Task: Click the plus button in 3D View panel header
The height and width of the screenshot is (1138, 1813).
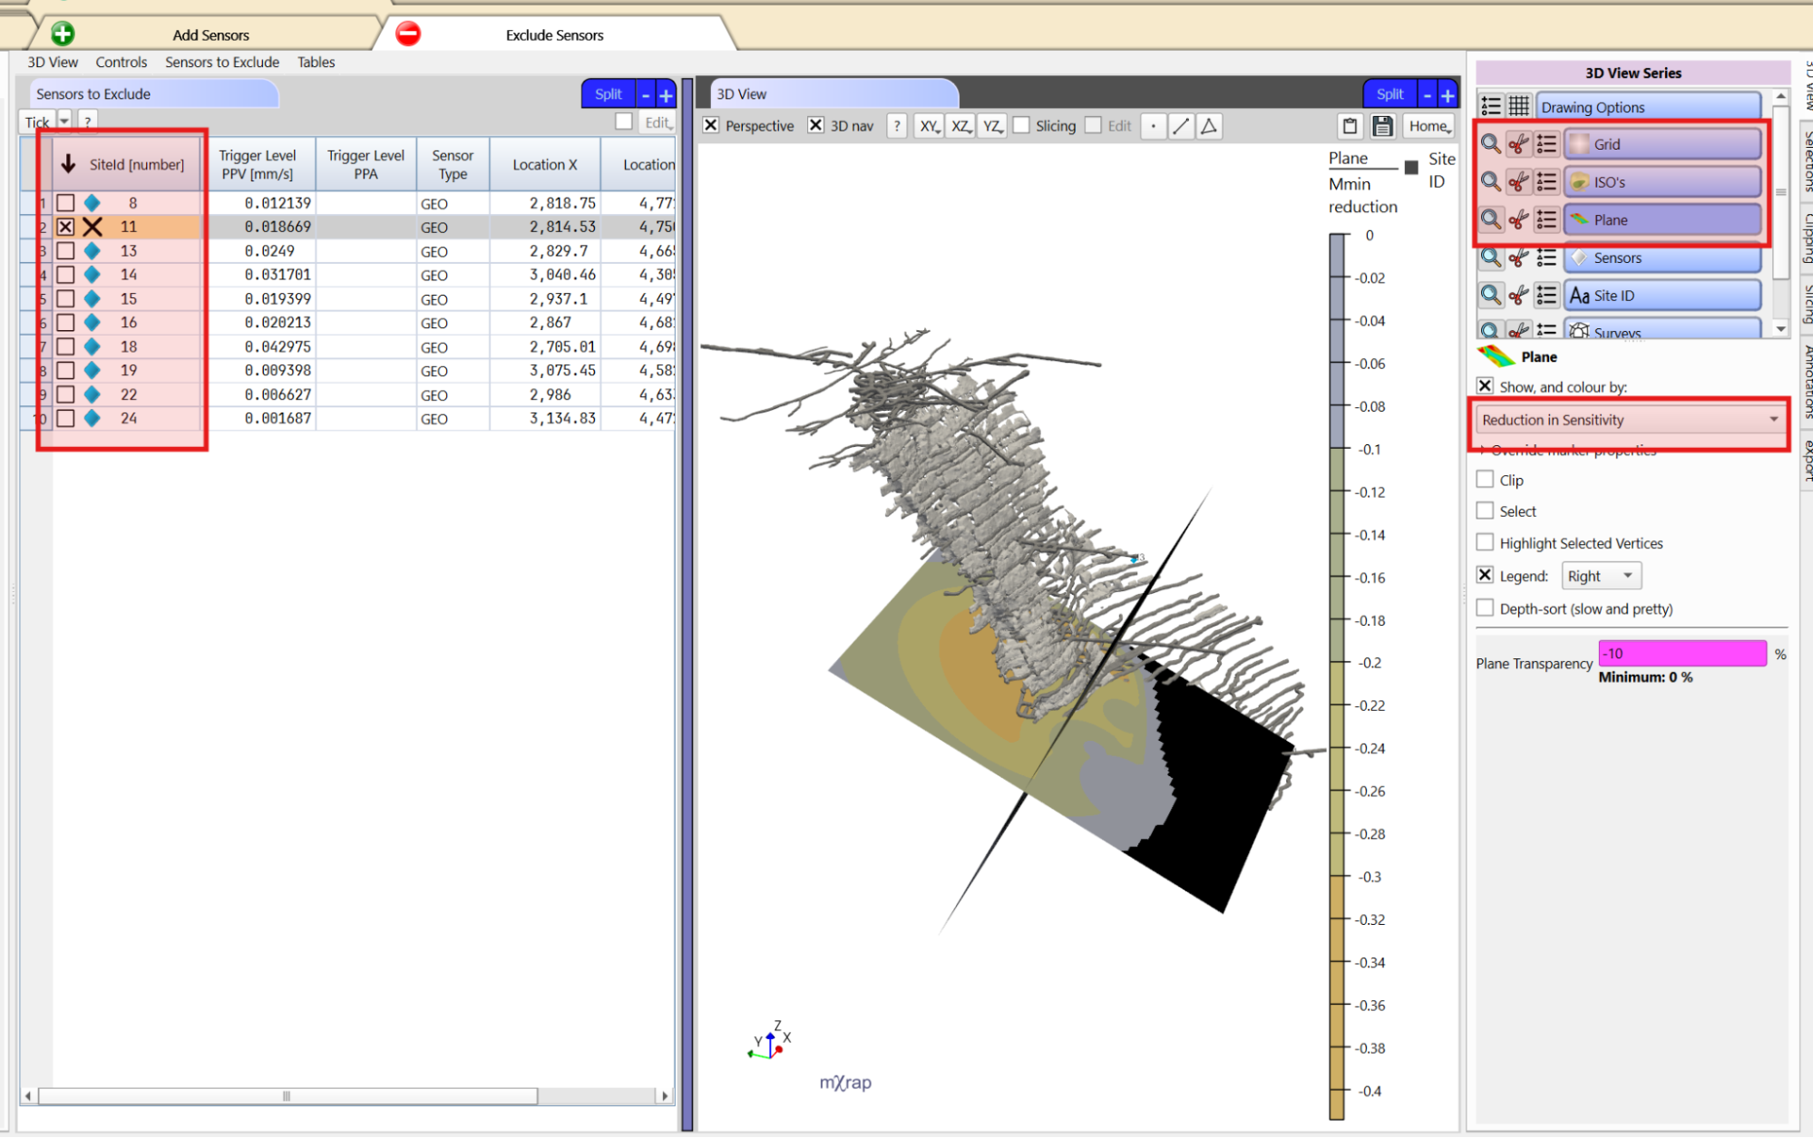Action: [1447, 94]
